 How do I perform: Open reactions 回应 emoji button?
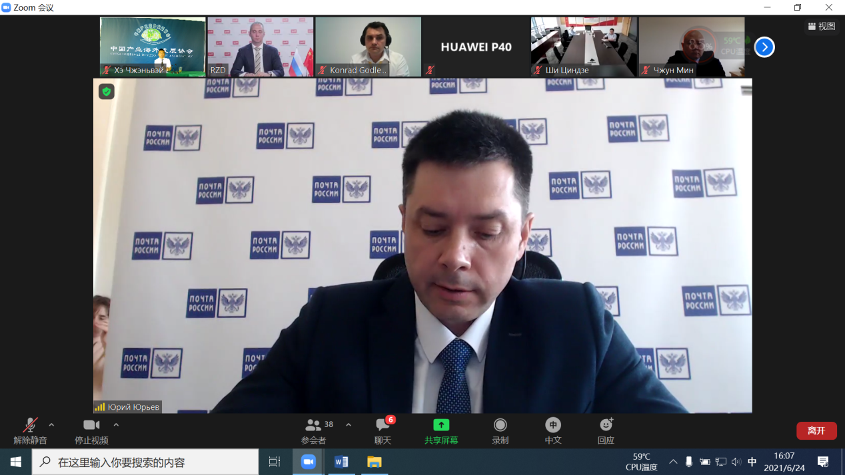pos(606,431)
